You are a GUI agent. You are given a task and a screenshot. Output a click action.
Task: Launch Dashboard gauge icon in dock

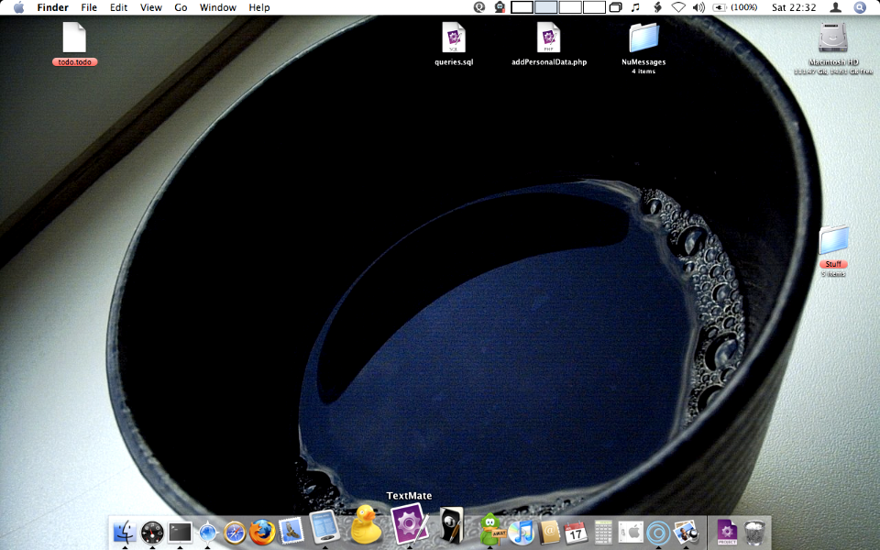click(x=152, y=532)
